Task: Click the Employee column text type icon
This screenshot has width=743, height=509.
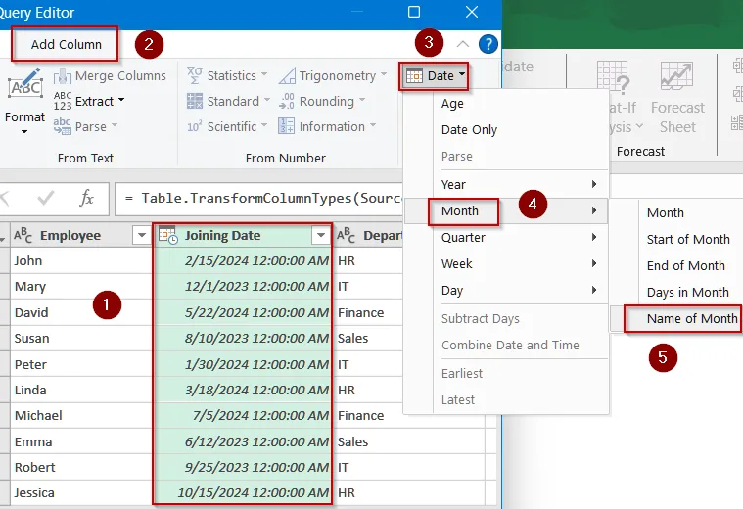Action: (x=23, y=235)
